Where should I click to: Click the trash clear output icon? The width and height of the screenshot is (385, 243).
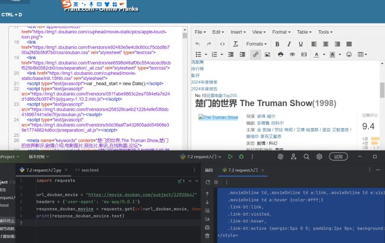207,236
